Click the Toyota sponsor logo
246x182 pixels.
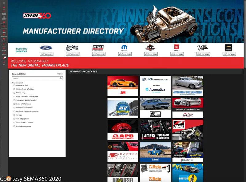tap(177, 48)
